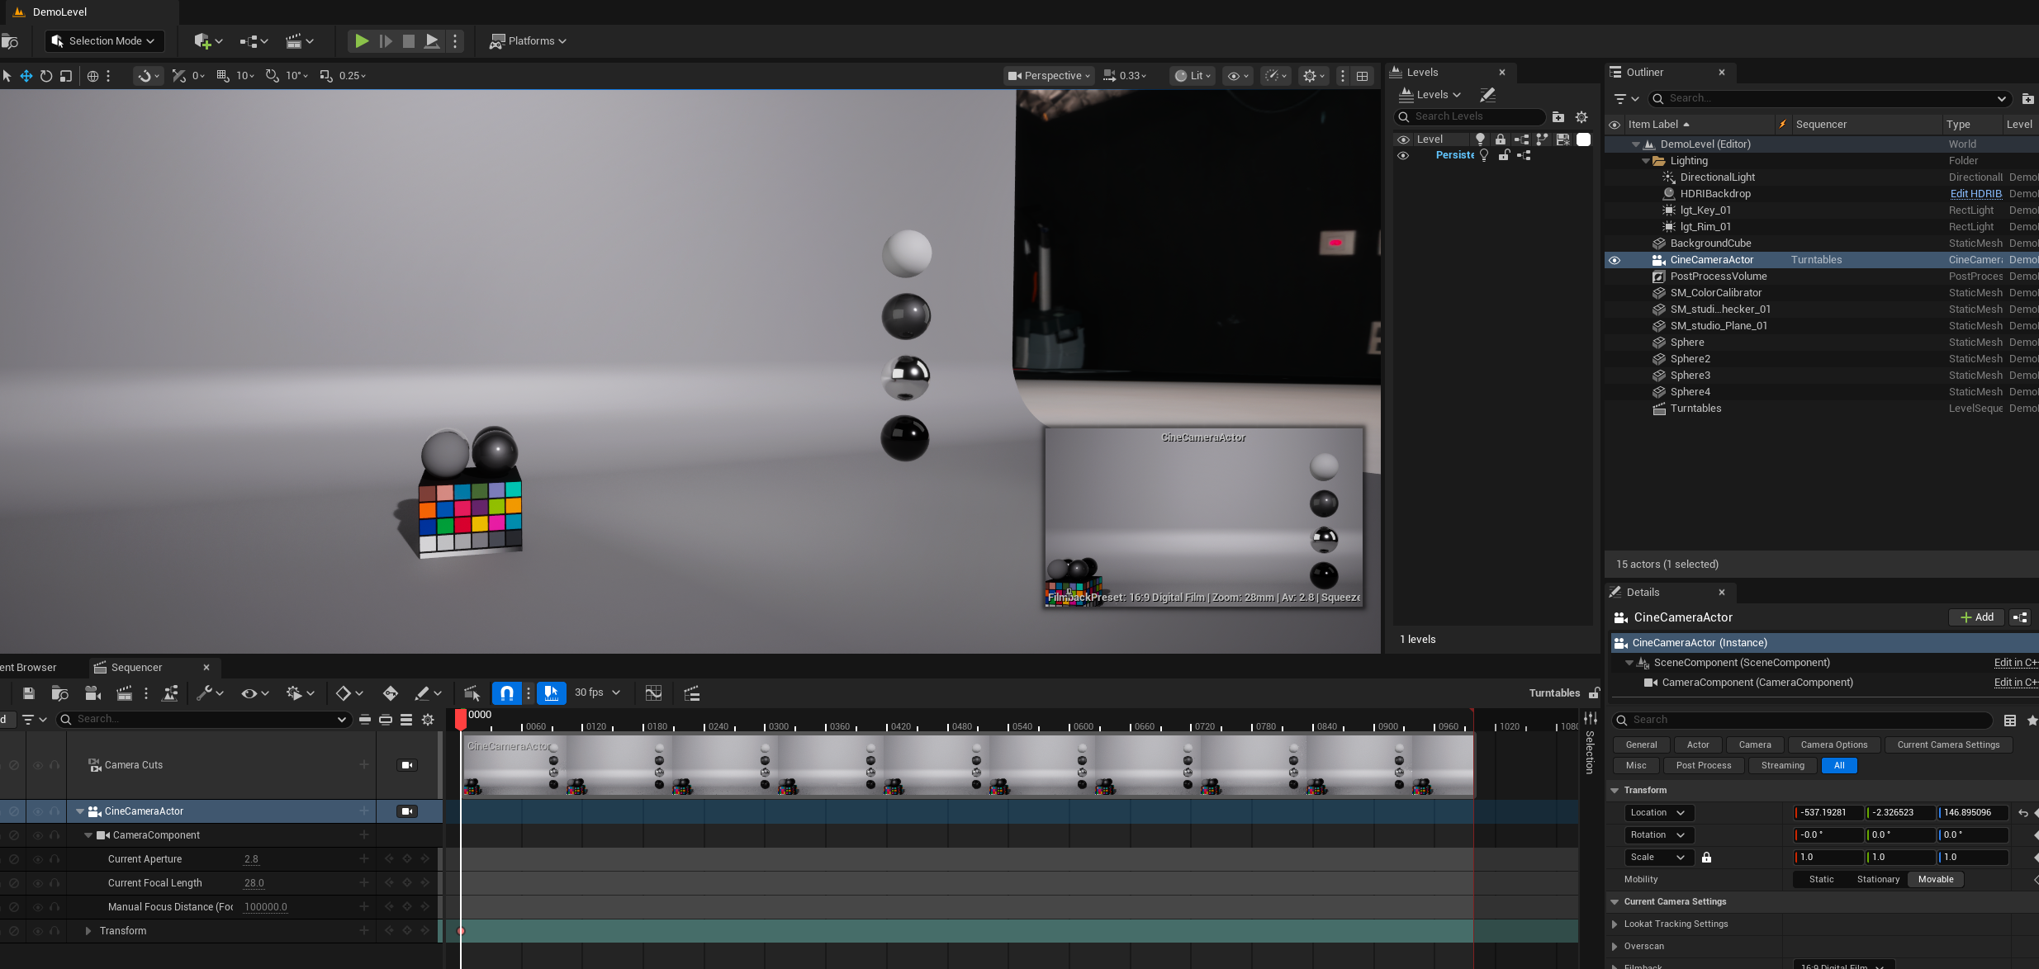Toggle Persistent Level visibility in Levels panel
The height and width of the screenshot is (969, 2039).
(x=1404, y=155)
